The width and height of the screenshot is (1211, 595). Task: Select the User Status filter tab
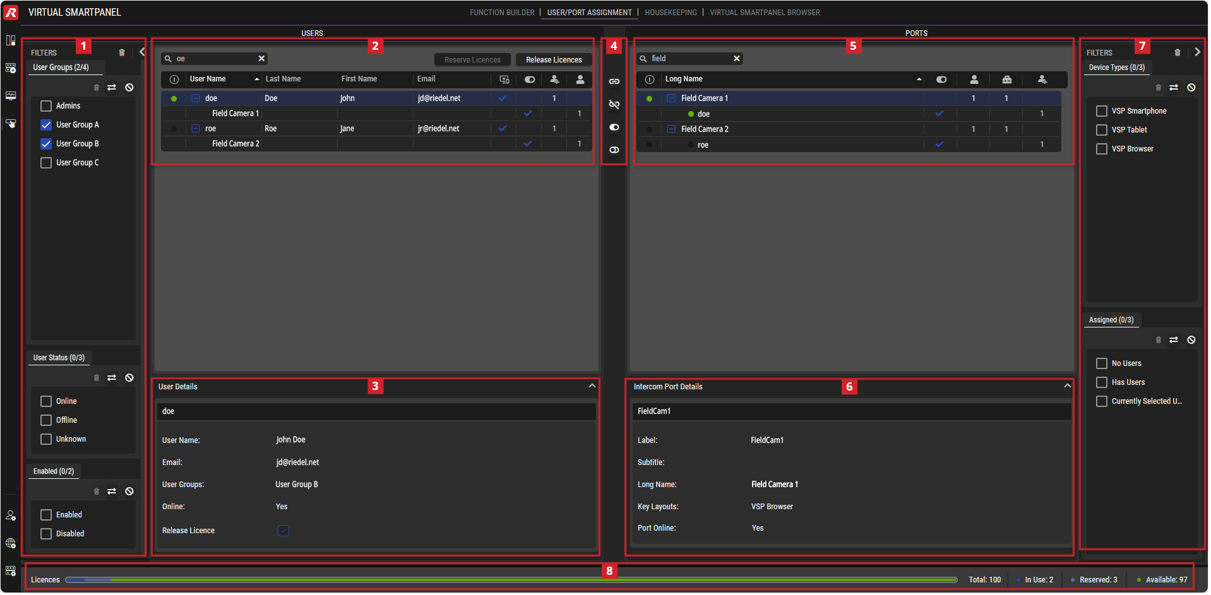(59, 358)
